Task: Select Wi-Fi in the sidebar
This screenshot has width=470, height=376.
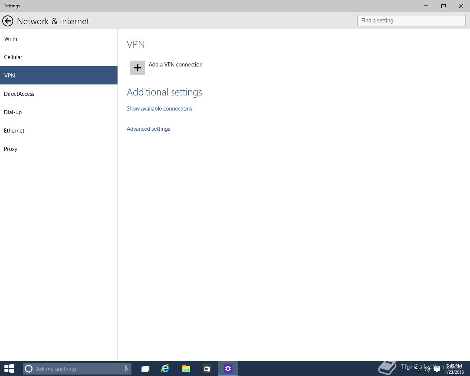Action: tap(59, 39)
